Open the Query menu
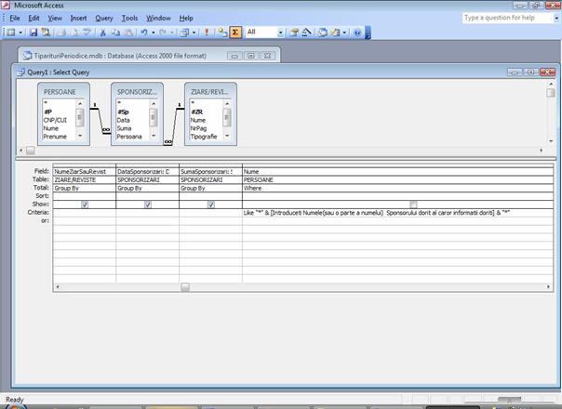The height and width of the screenshot is (409, 562). [x=103, y=18]
